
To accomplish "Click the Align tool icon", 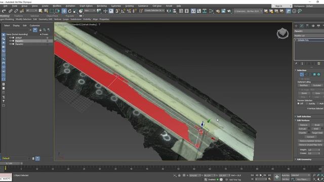I will pyautogui.click(x=175, y=11).
